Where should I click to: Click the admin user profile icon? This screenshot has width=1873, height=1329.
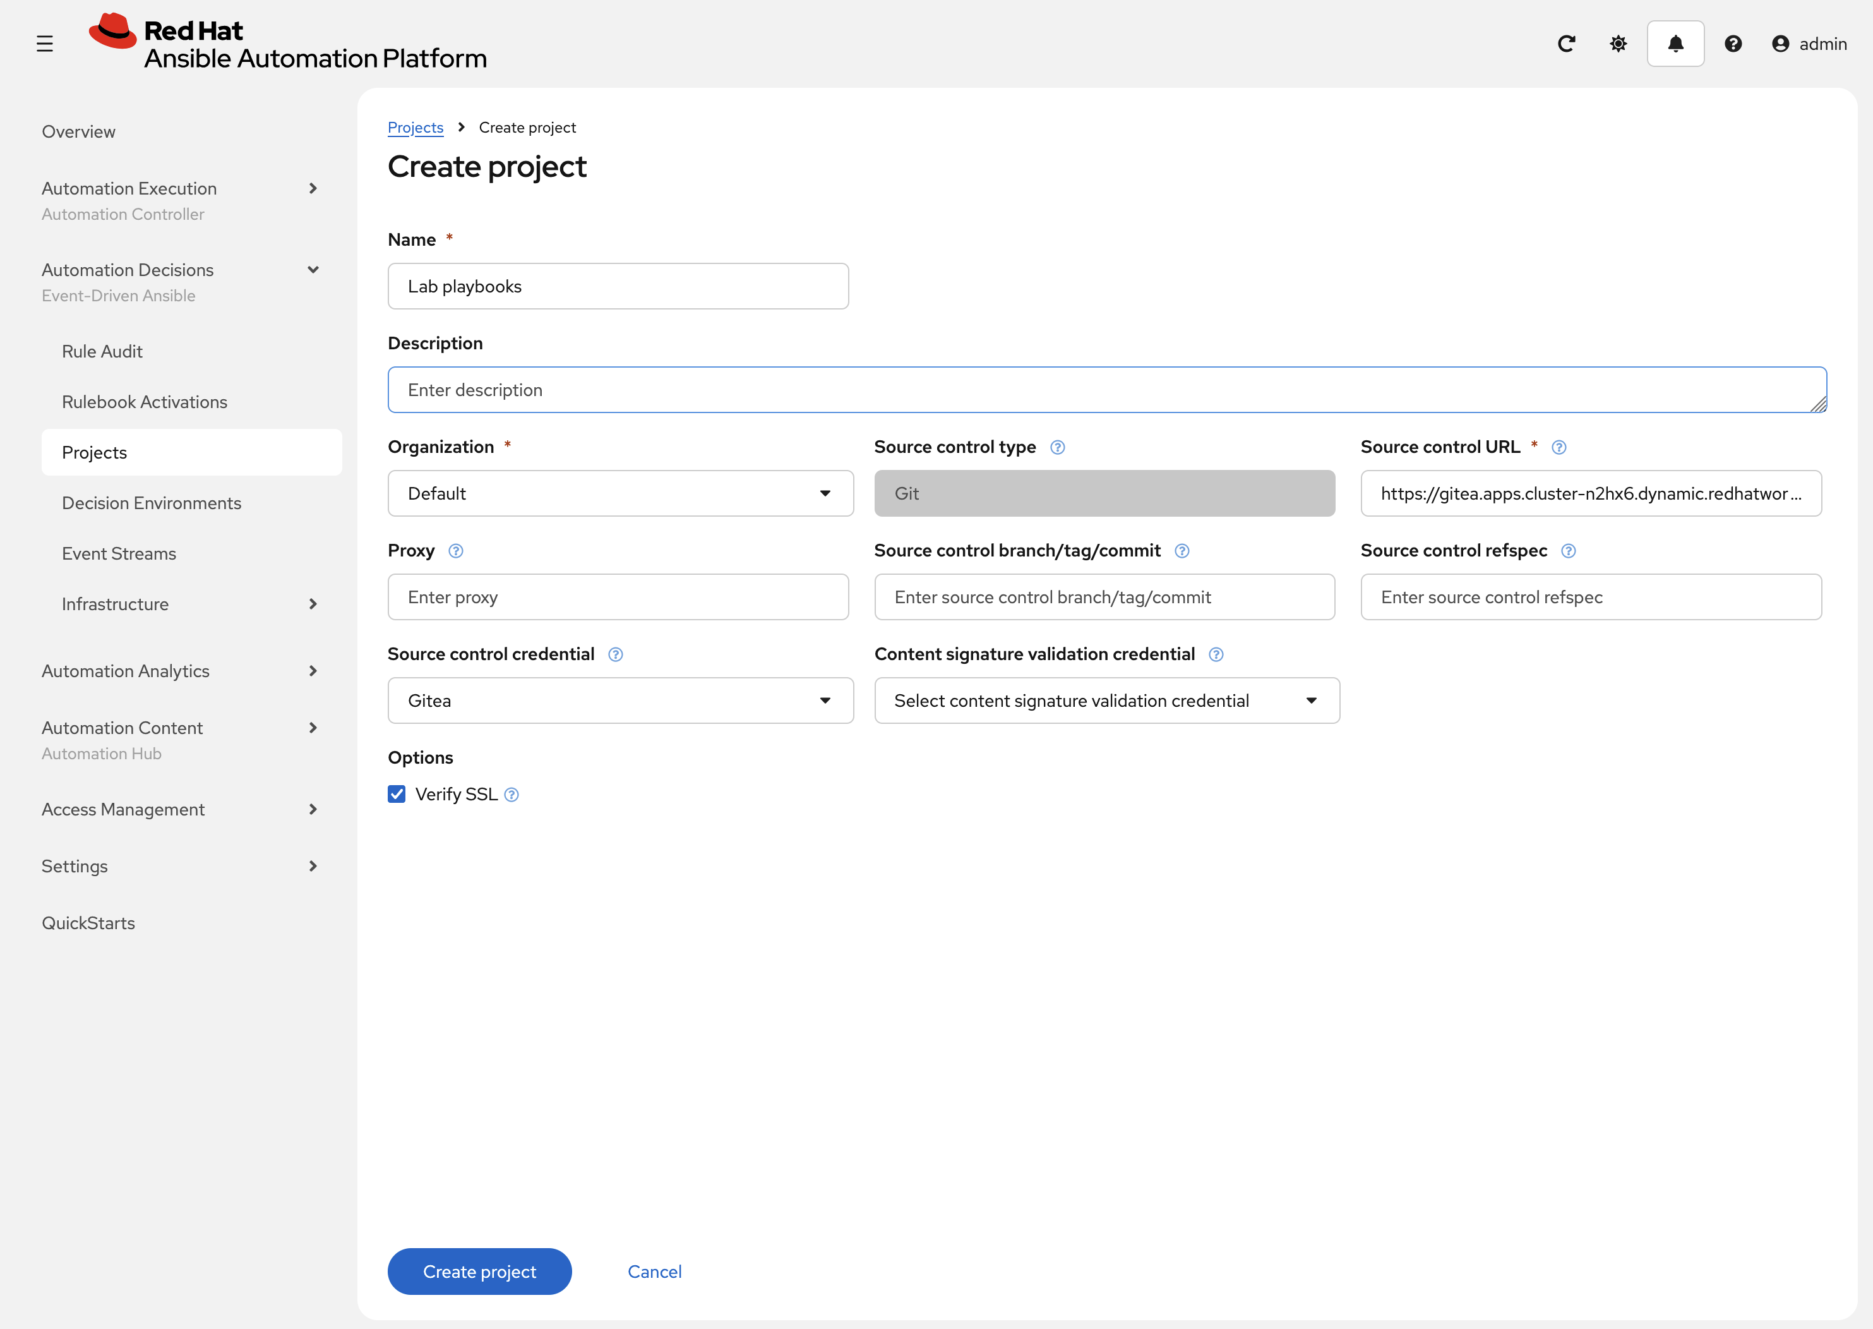coord(1781,44)
